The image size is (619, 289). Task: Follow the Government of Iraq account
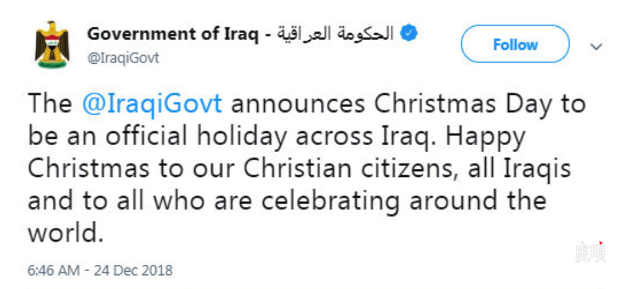click(x=515, y=44)
